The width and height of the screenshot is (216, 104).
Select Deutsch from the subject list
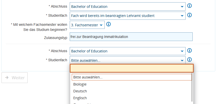coord(80,91)
